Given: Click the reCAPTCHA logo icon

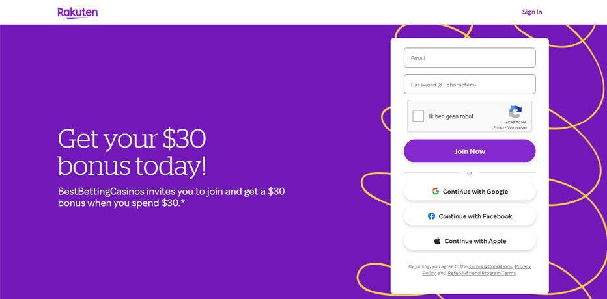Looking at the screenshot, I should [x=515, y=112].
